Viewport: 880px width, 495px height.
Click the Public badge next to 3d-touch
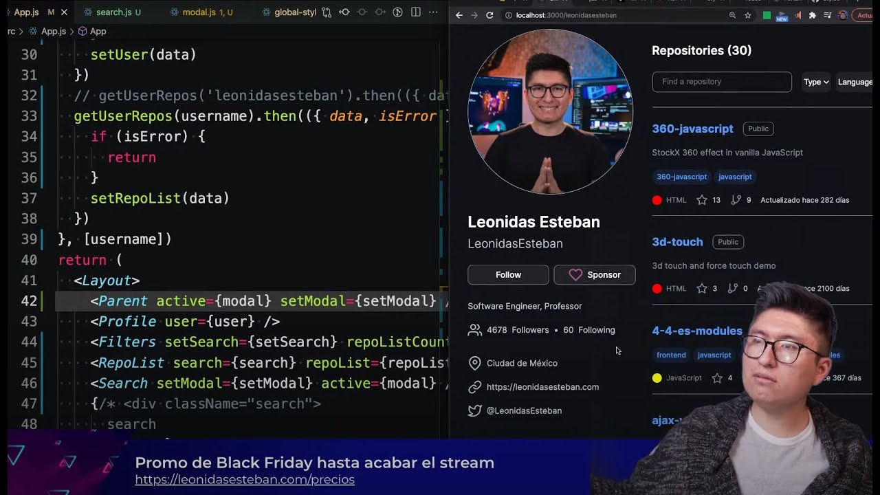coord(728,242)
